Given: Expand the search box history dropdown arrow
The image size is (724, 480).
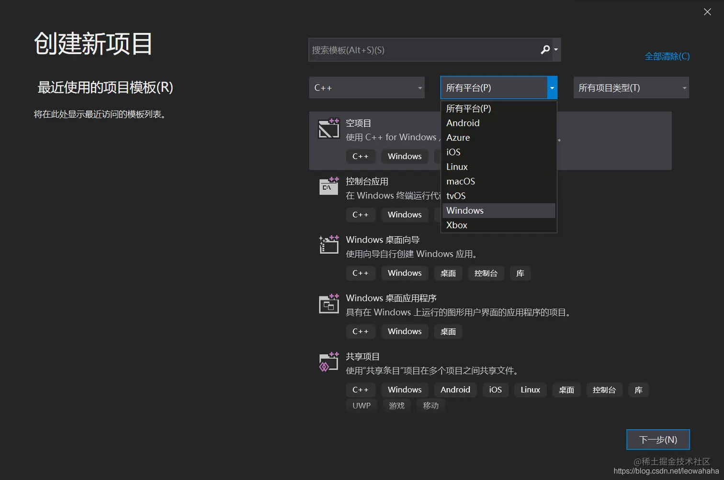Looking at the screenshot, I should [x=555, y=49].
